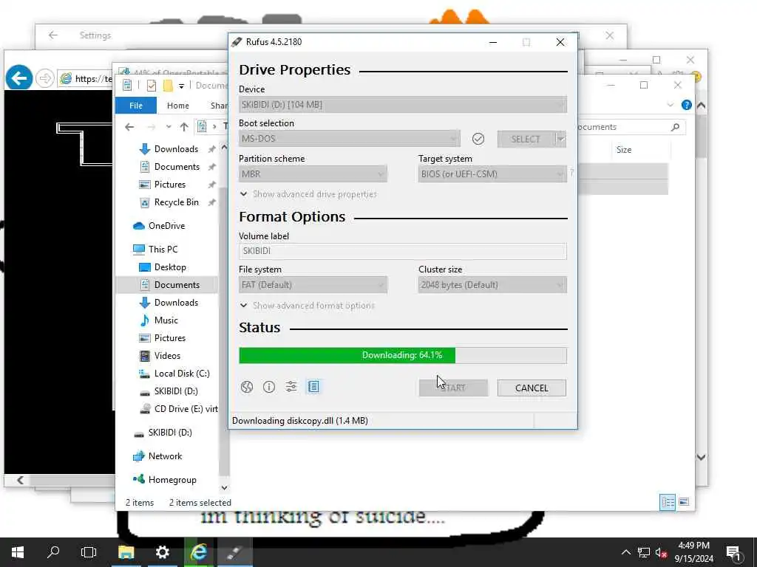Click the boot selection checkmark icon

point(478,139)
